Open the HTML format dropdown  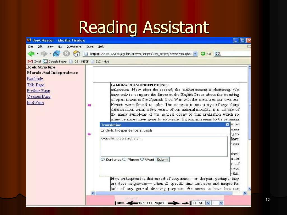pos(208,203)
